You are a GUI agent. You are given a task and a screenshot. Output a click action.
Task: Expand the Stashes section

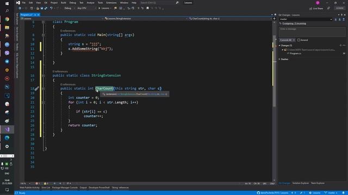click(x=279, y=59)
